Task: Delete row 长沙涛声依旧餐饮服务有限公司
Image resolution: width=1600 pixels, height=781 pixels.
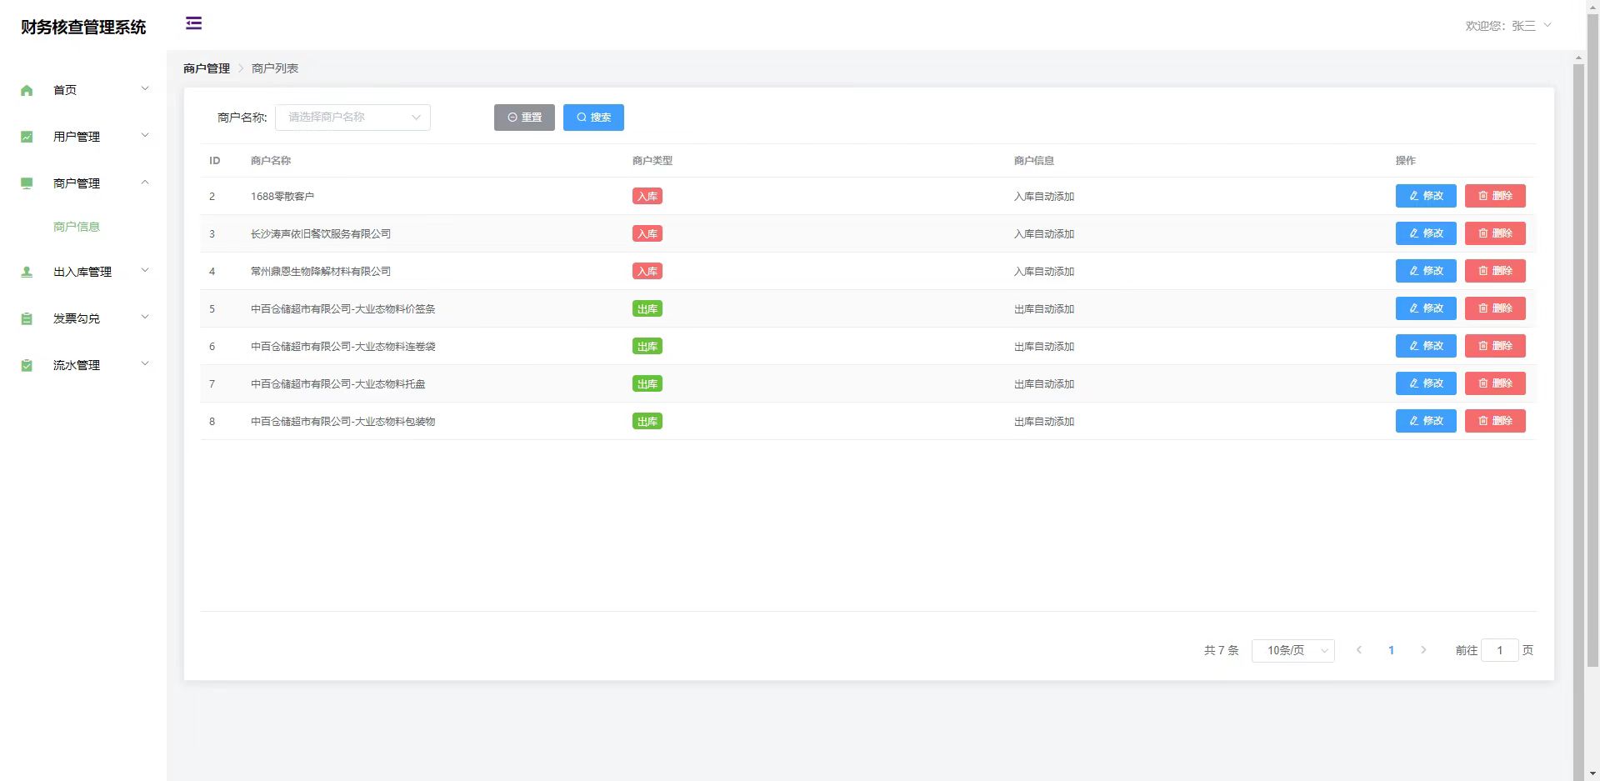Action: point(1495,233)
